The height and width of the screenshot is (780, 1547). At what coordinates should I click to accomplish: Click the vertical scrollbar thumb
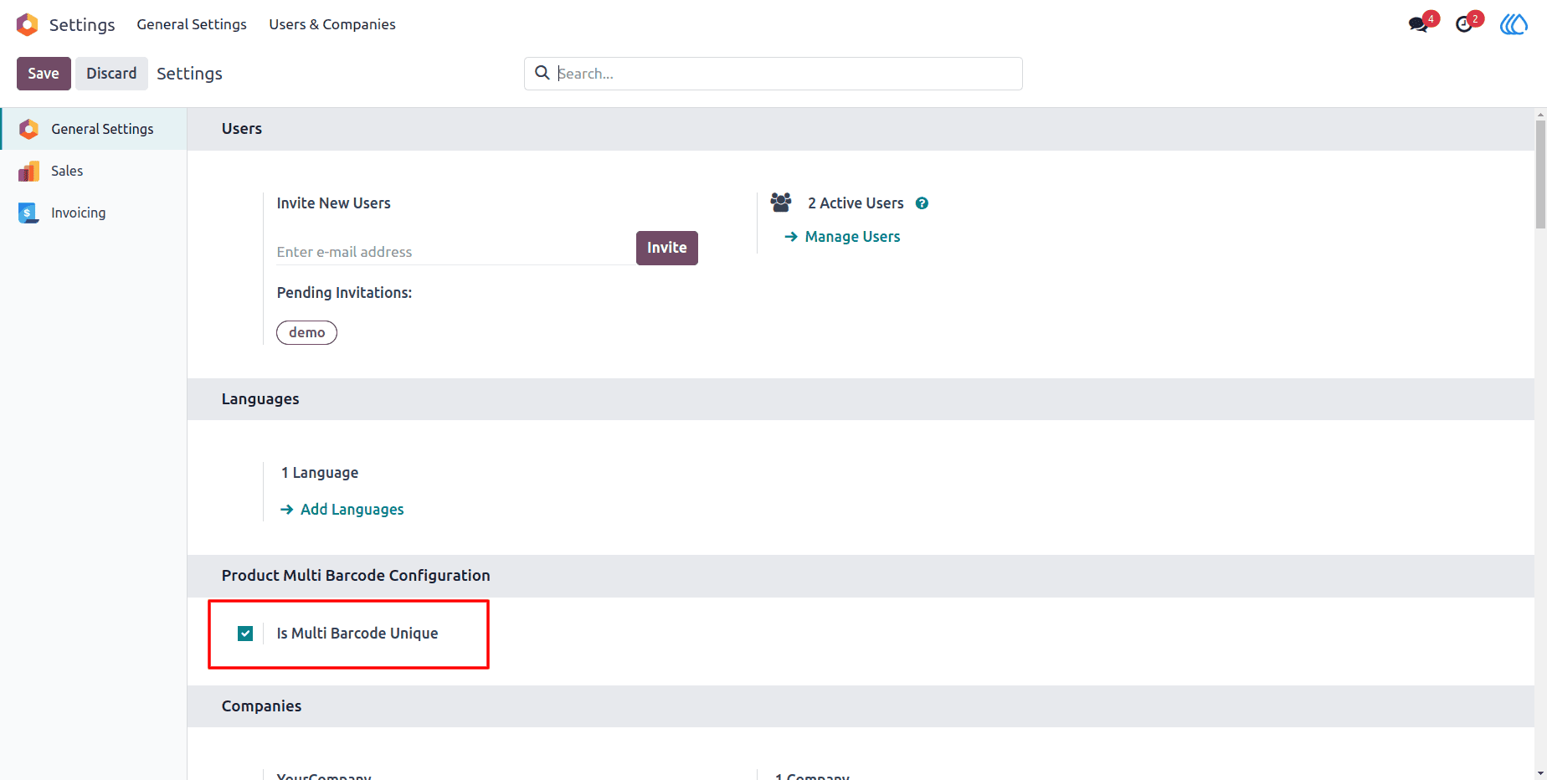point(1540,174)
